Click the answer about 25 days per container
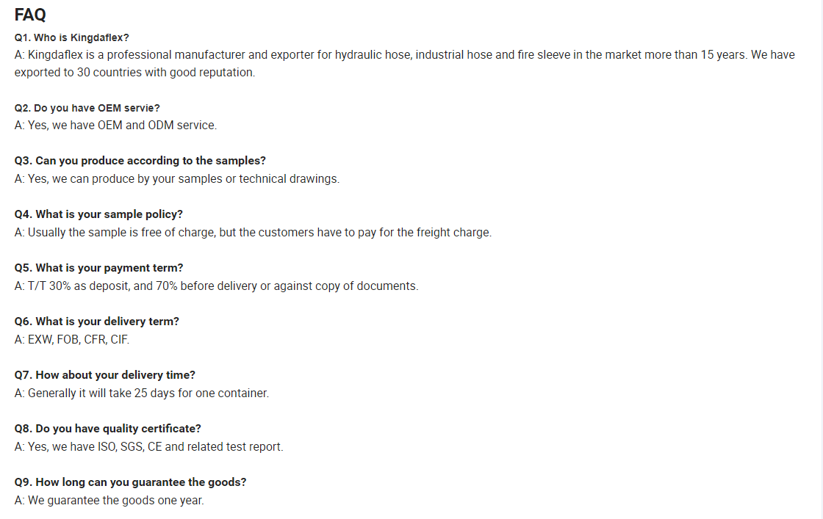Viewport: 823px width, 519px height. point(142,393)
